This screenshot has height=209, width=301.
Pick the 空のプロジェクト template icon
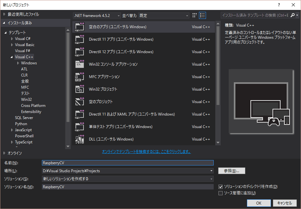tap(79, 102)
